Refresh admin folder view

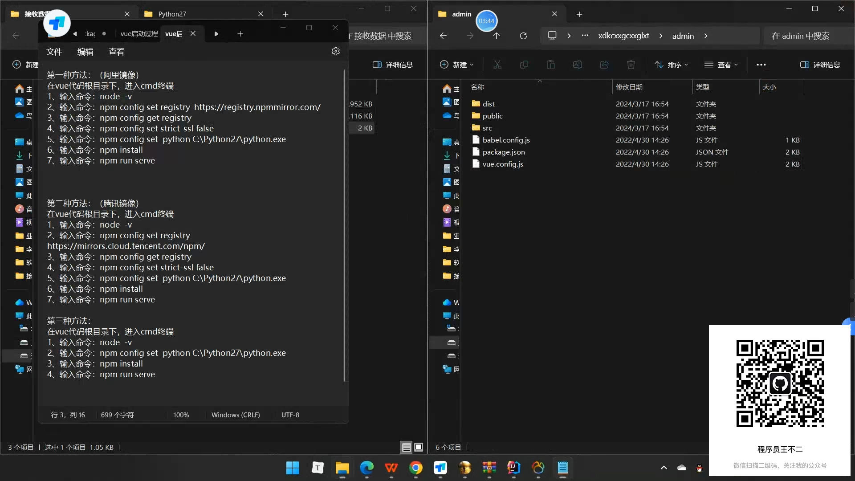[523, 36]
